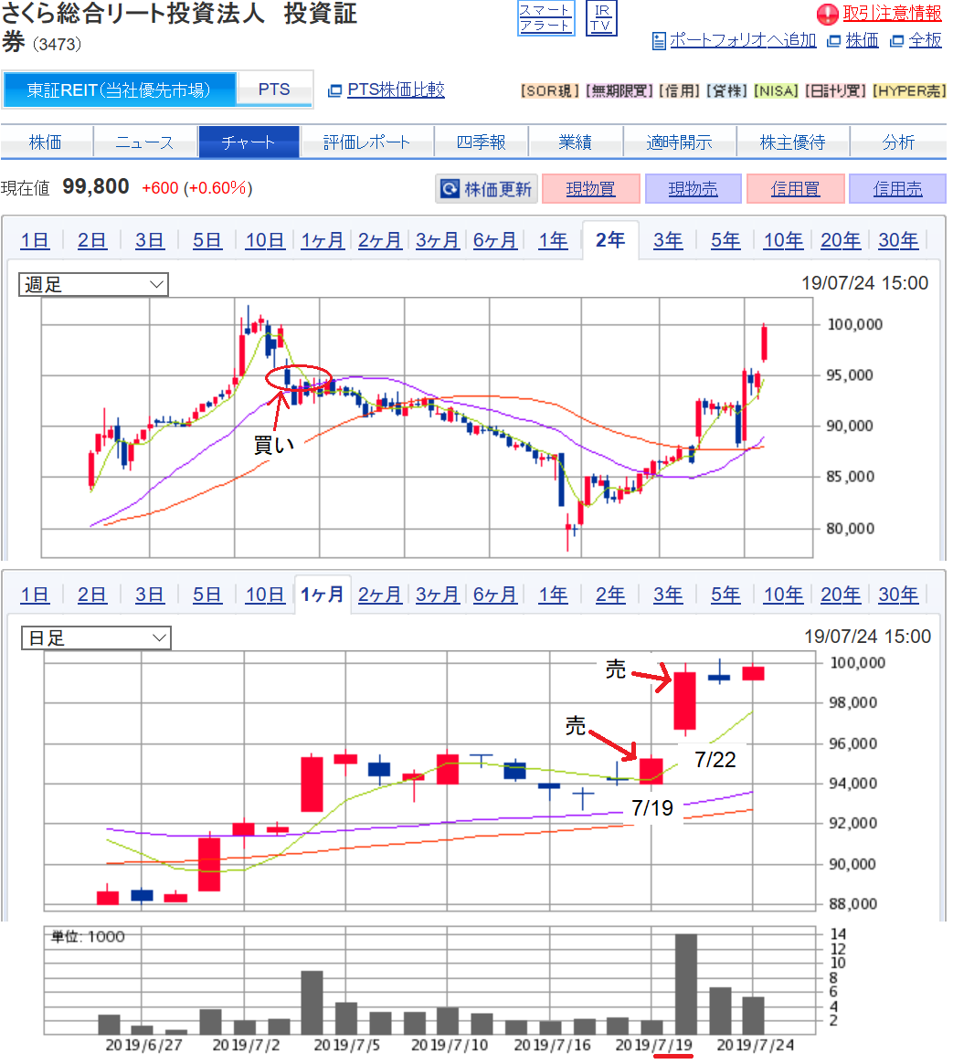Expand the 週足 candle-type dropdown
This screenshot has height=1064, width=953.
94,284
